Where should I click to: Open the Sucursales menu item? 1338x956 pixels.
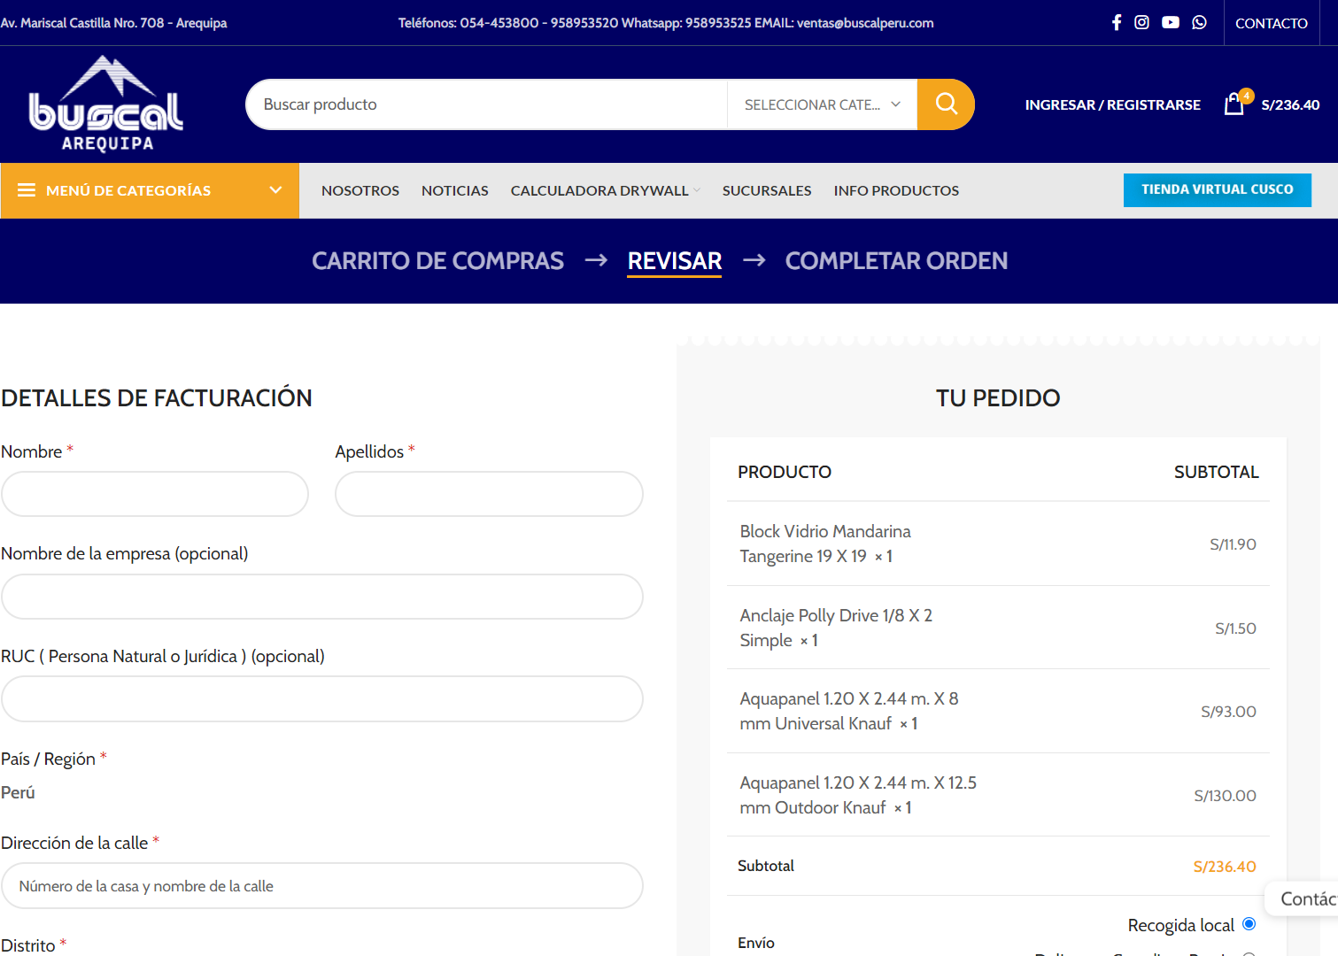point(766,190)
